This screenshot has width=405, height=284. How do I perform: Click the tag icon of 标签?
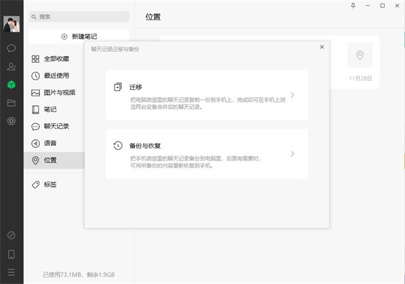[35, 185]
